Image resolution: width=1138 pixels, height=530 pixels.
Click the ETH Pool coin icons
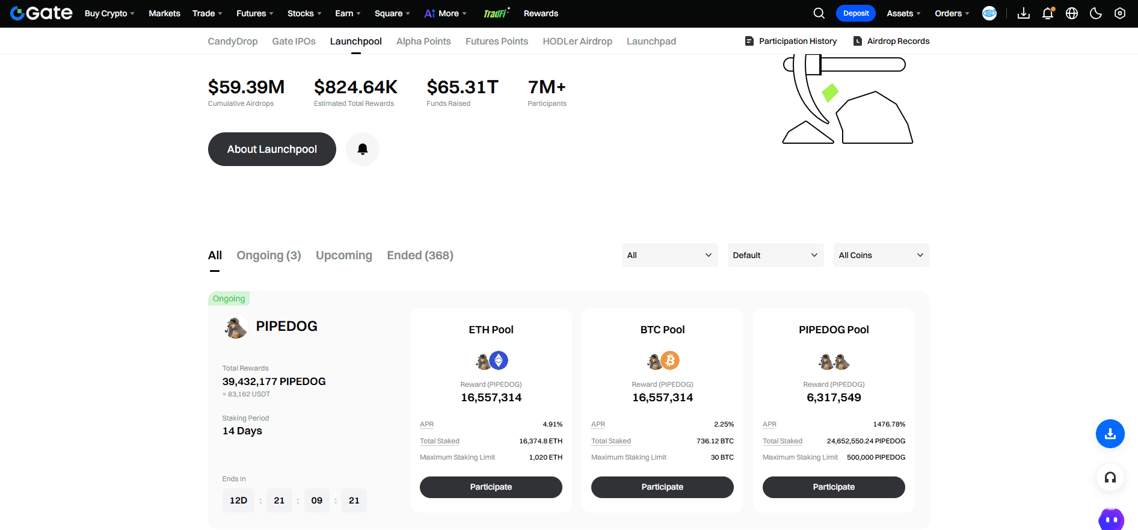point(491,361)
